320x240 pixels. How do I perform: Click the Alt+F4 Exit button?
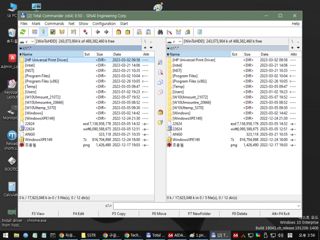(x=281, y=214)
